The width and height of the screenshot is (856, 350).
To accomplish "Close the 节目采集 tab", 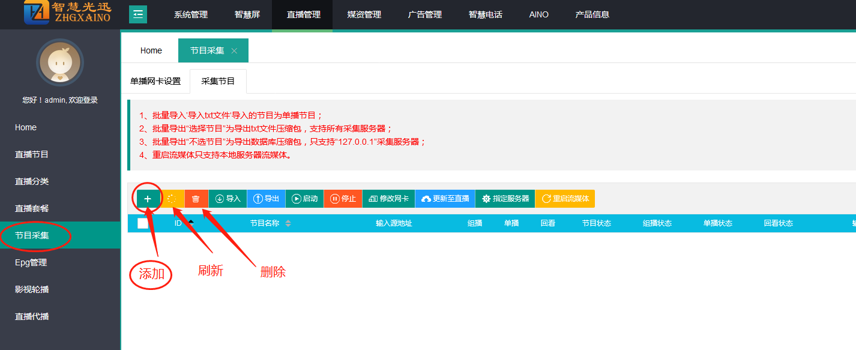I will pos(234,51).
